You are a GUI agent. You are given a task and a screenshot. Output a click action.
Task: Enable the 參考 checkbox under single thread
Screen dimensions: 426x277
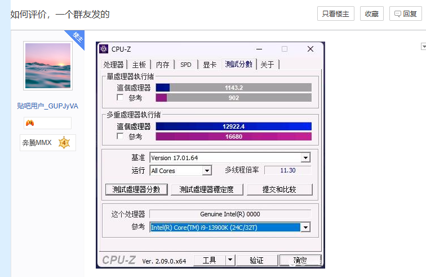120,97
